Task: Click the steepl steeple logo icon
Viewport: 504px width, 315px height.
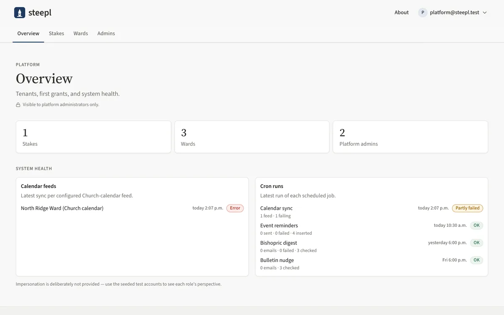Action: point(19,13)
